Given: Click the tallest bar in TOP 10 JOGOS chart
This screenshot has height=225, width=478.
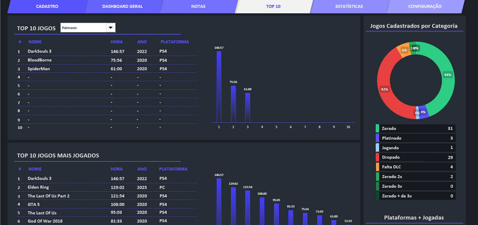Looking at the screenshot, I should point(219,87).
